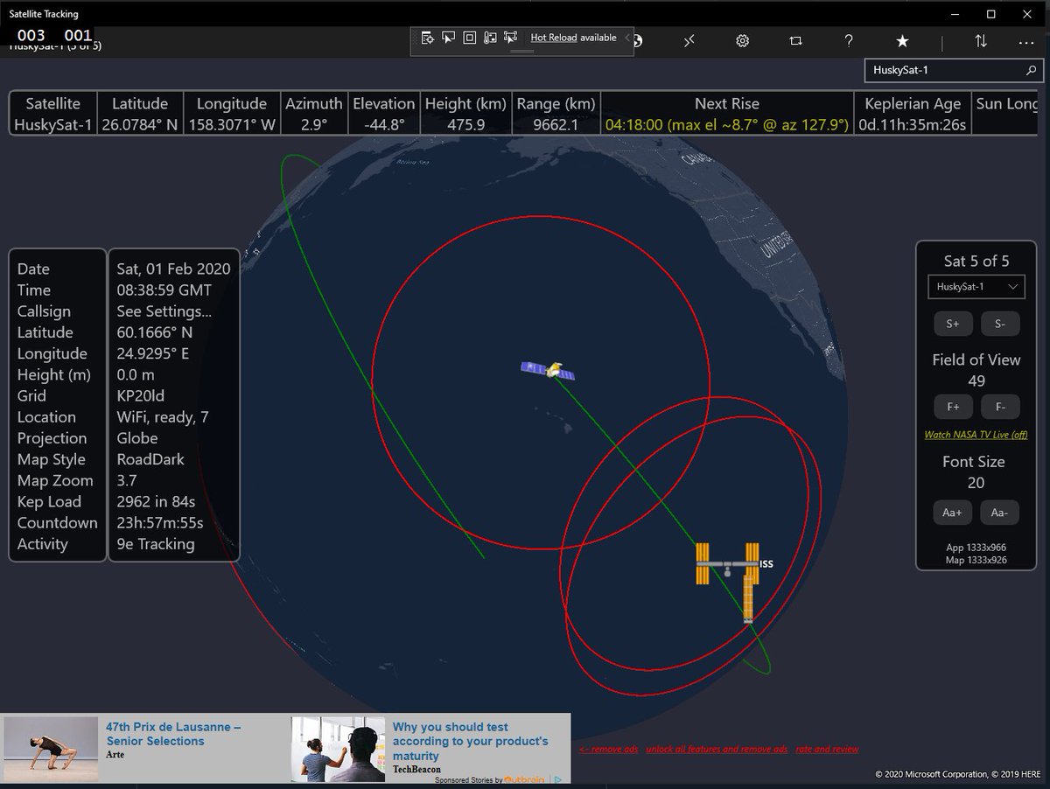Click the up-down arrows sort icon
This screenshot has height=789, width=1050.
click(x=981, y=41)
